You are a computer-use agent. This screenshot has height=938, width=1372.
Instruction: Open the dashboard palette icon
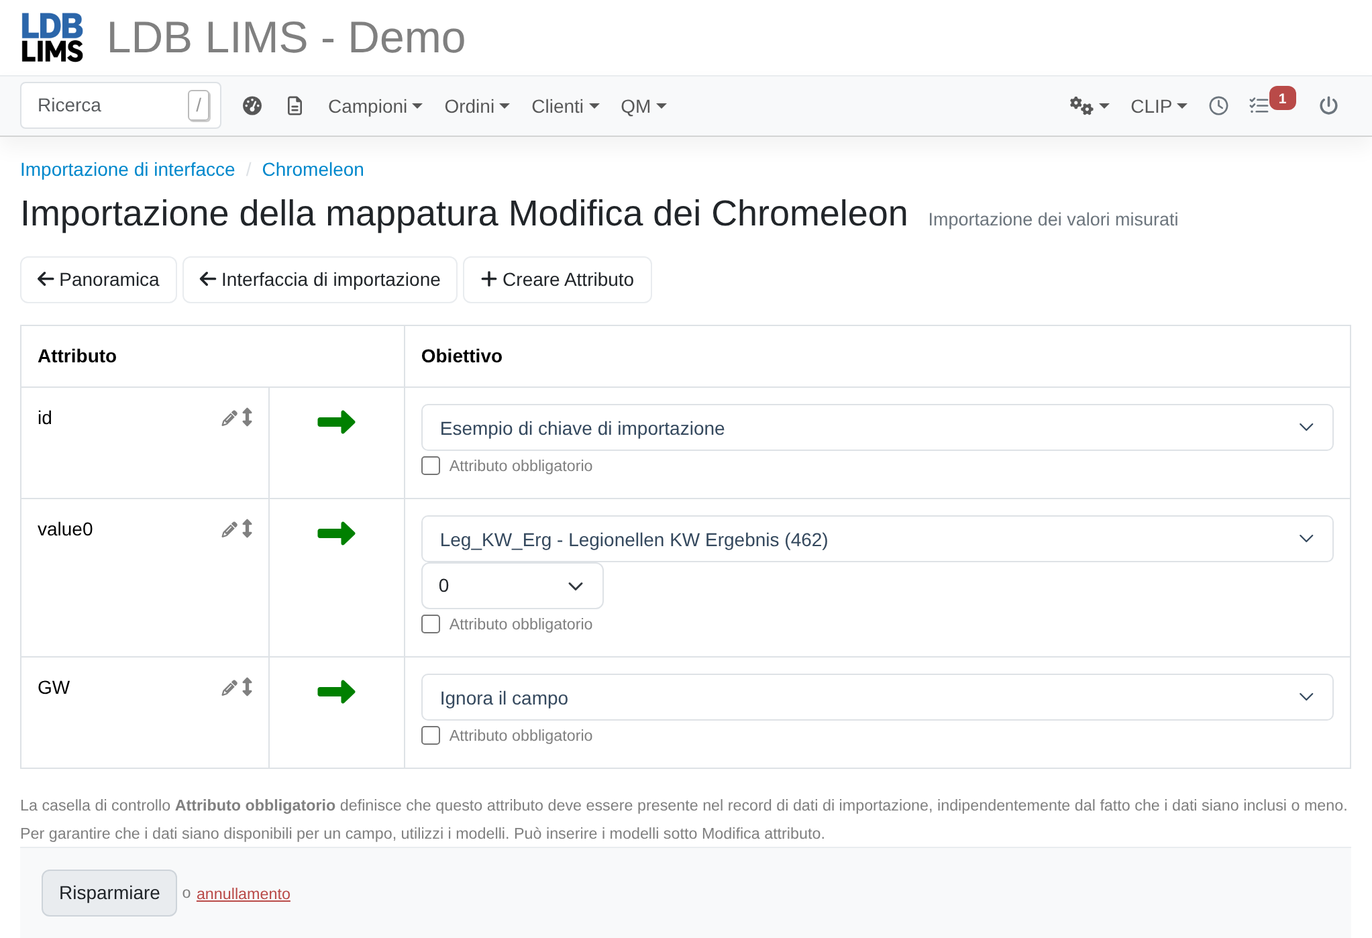coord(252,106)
